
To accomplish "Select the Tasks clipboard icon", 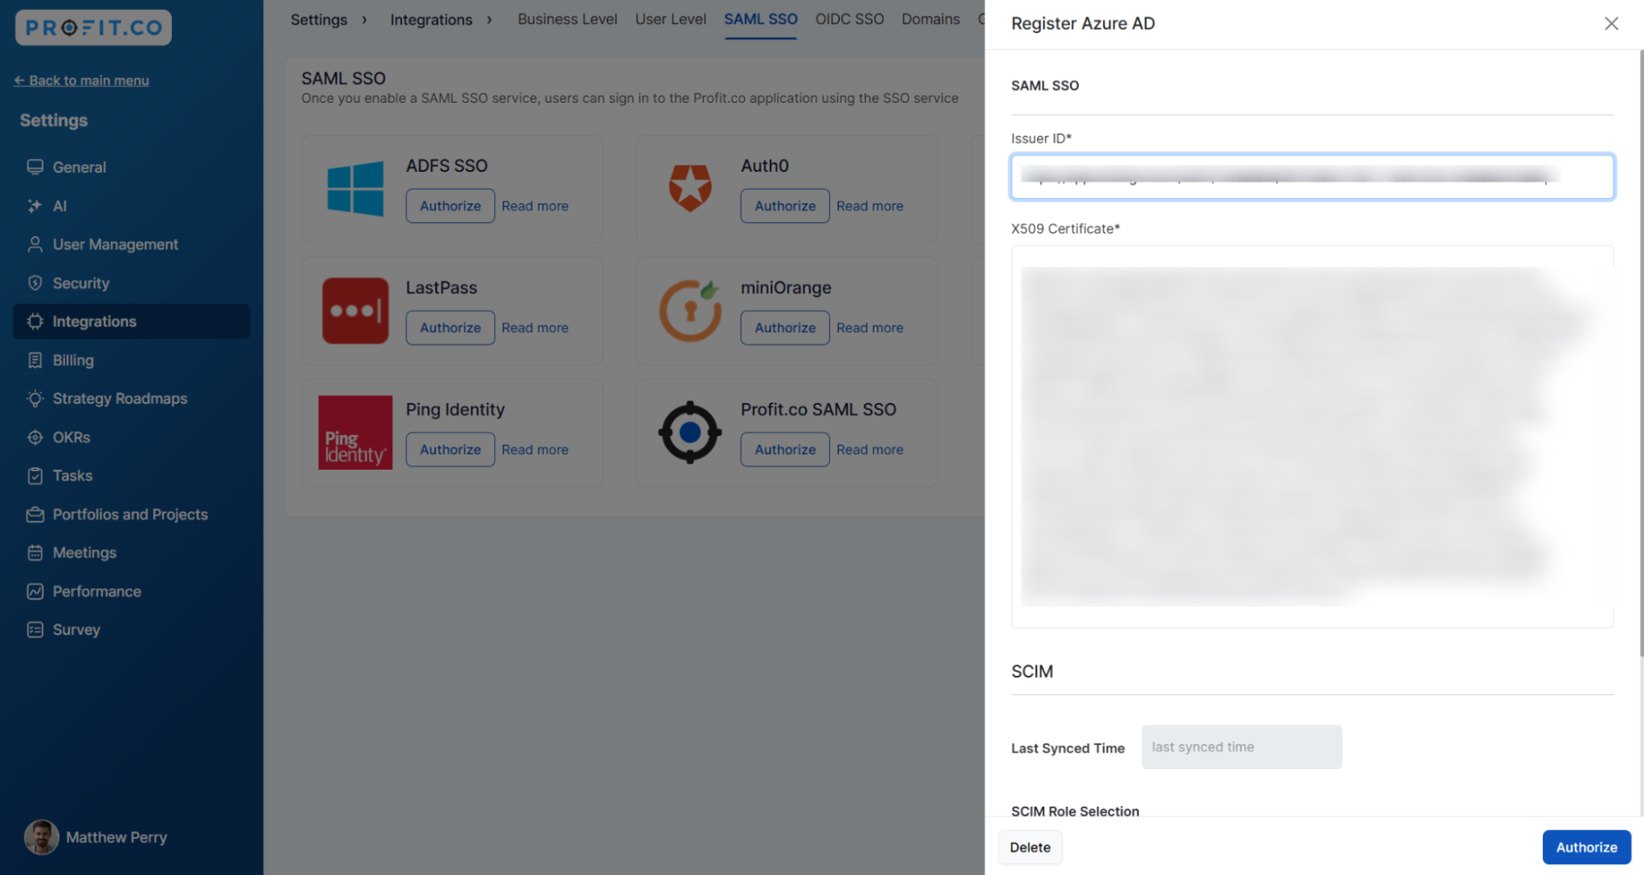I will tap(35, 475).
